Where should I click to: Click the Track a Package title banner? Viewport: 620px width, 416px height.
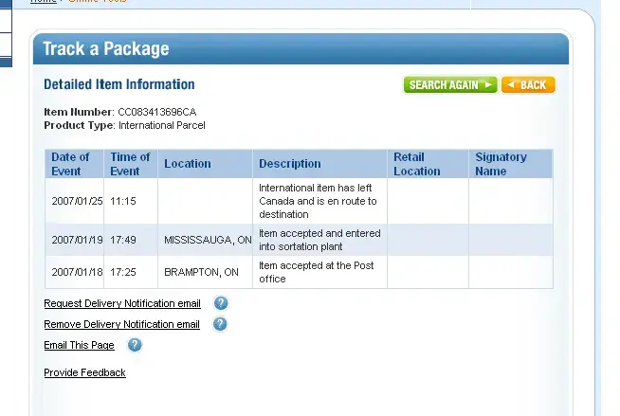pyautogui.click(x=301, y=49)
